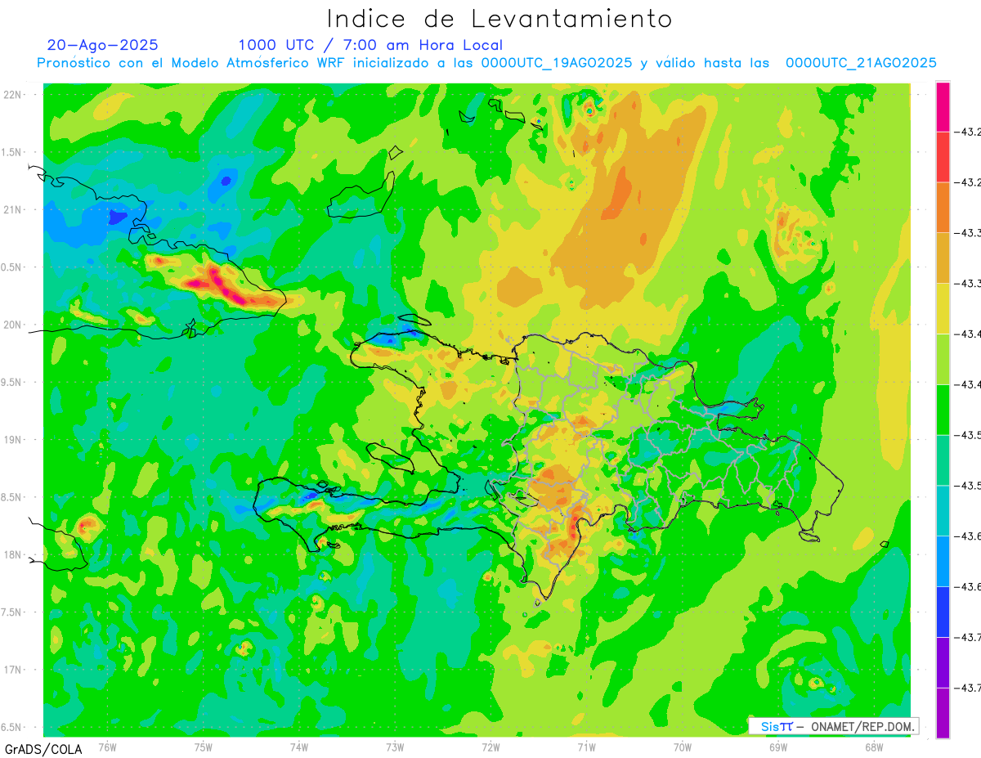This screenshot has height=758, width=981.
Task: Click the longitude label "69W"
Action: [x=778, y=747]
